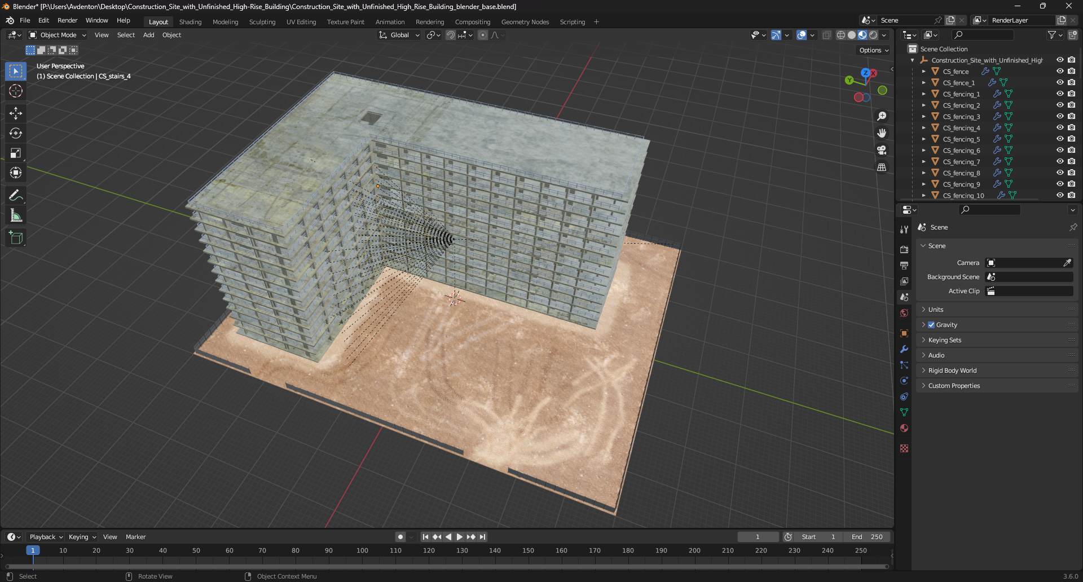
Task: Select the Measure tool
Action: 16,215
